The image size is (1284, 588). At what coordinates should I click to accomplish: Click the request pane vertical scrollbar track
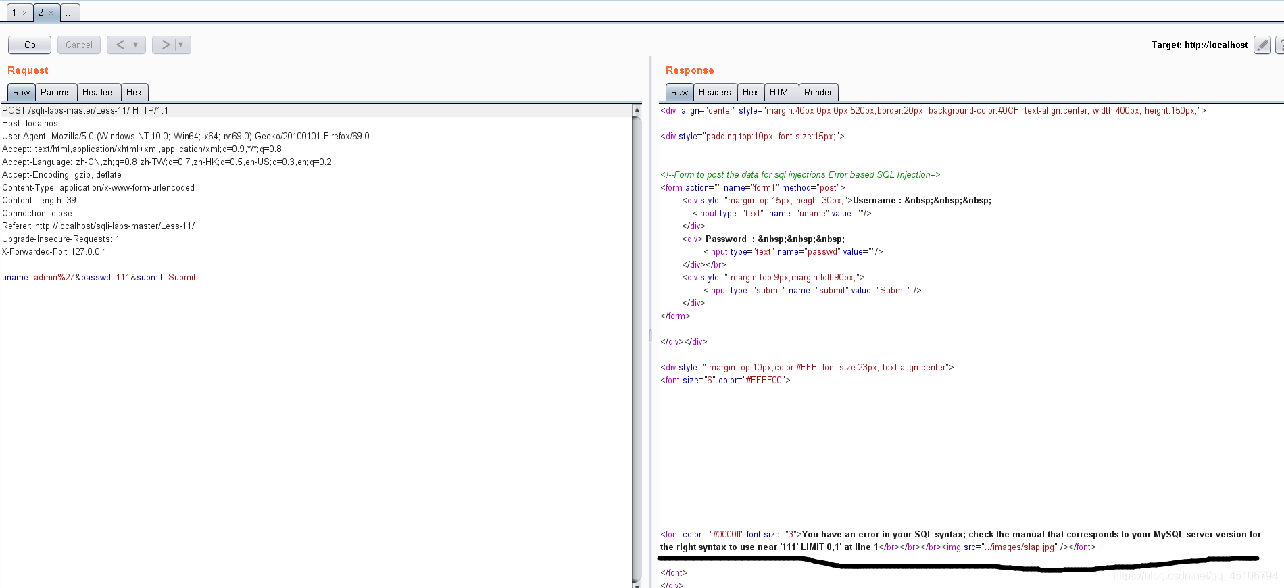click(636, 348)
